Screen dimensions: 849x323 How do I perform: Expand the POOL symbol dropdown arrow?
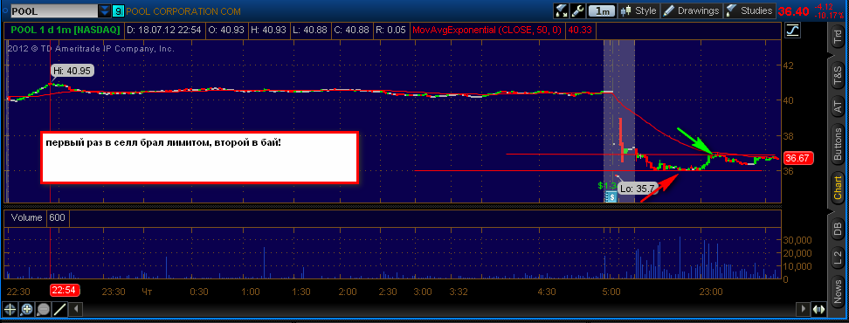[x=104, y=10]
